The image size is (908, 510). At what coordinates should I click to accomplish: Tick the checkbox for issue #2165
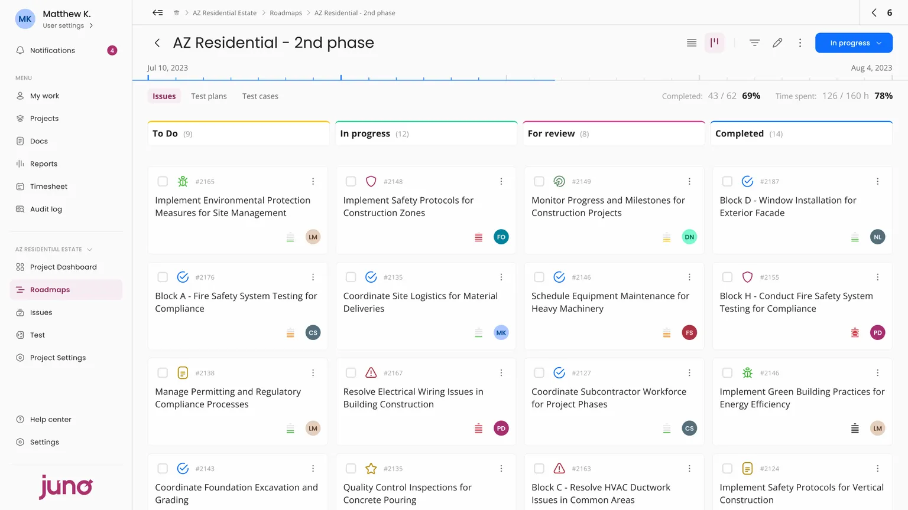[x=163, y=181]
